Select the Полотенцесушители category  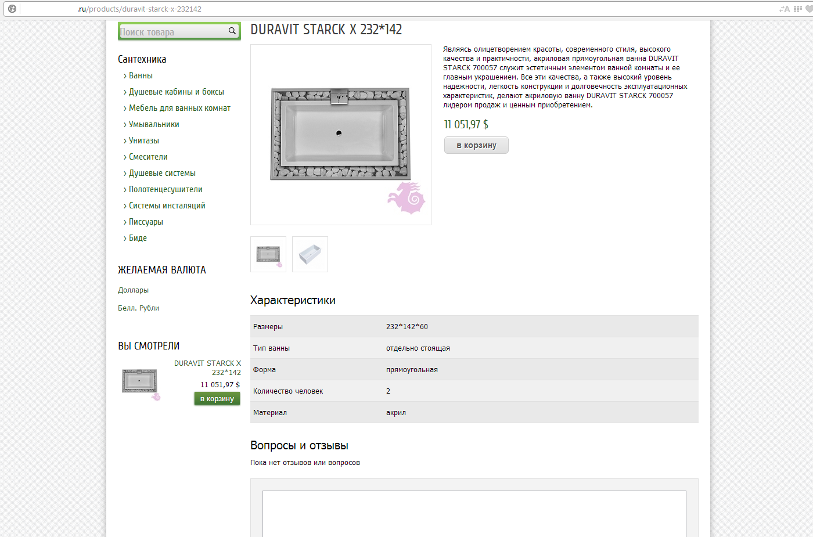click(x=166, y=189)
